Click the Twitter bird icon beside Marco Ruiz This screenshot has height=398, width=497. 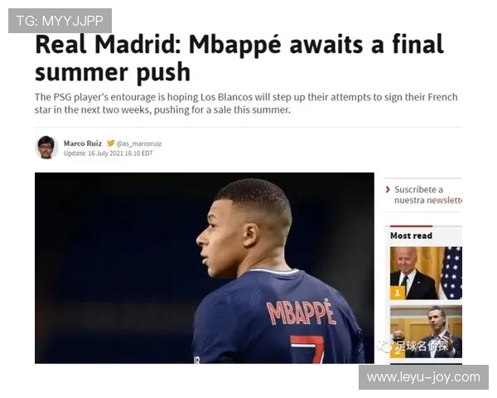[111, 143]
